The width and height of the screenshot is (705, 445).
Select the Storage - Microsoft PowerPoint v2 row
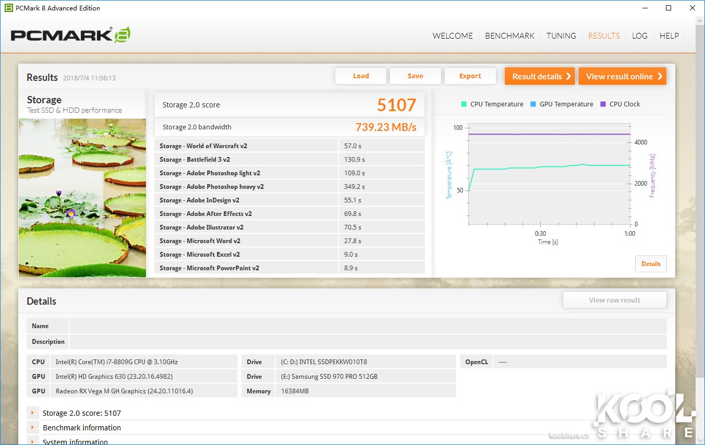pyautogui.click(x=289, y=268)
